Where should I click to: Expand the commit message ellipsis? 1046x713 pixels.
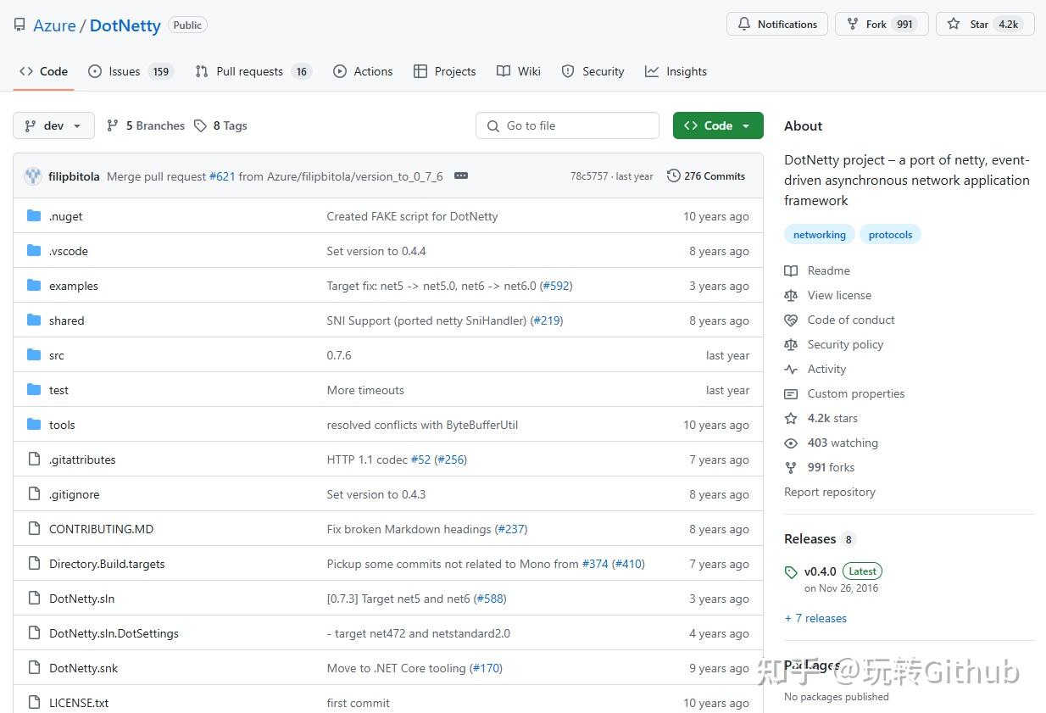point(461,176)
